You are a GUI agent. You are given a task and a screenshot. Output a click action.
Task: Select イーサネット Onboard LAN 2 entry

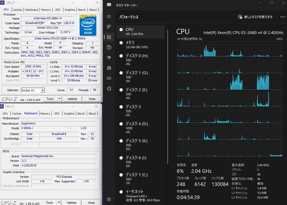140,196
